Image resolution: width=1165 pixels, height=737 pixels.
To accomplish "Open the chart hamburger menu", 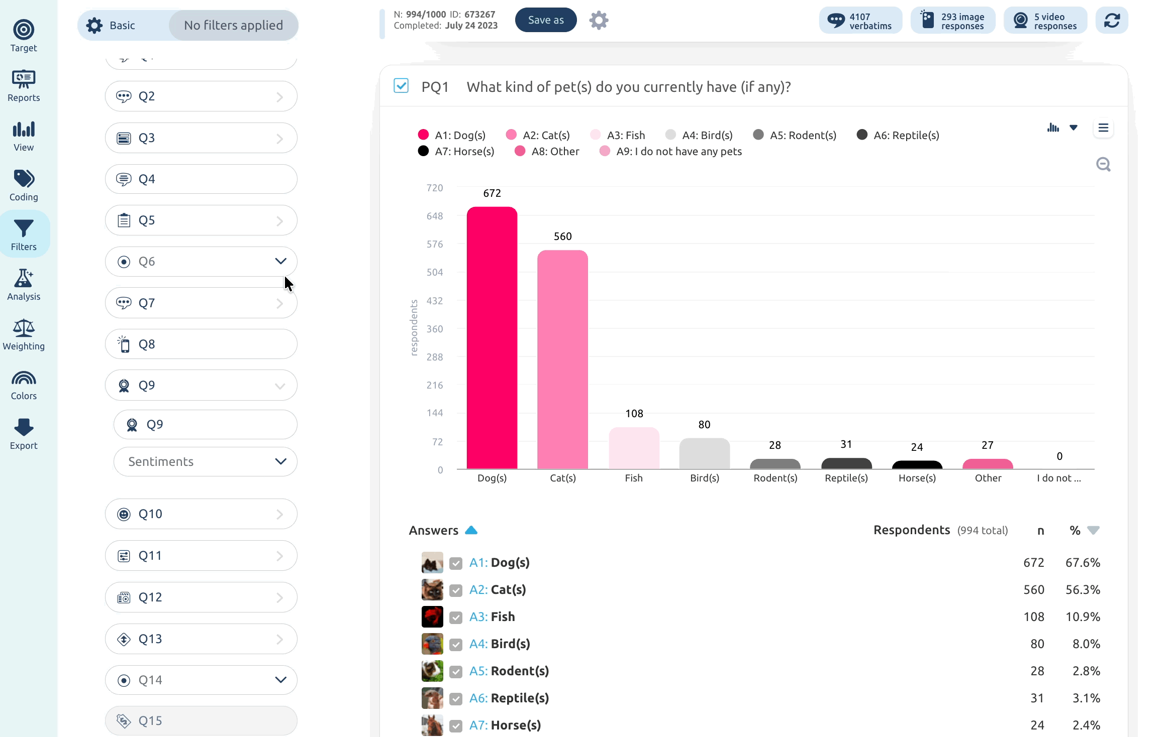I will click(1103, 128).
